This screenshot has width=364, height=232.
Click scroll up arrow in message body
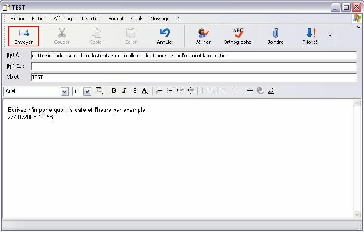click(x=357, y=103)
